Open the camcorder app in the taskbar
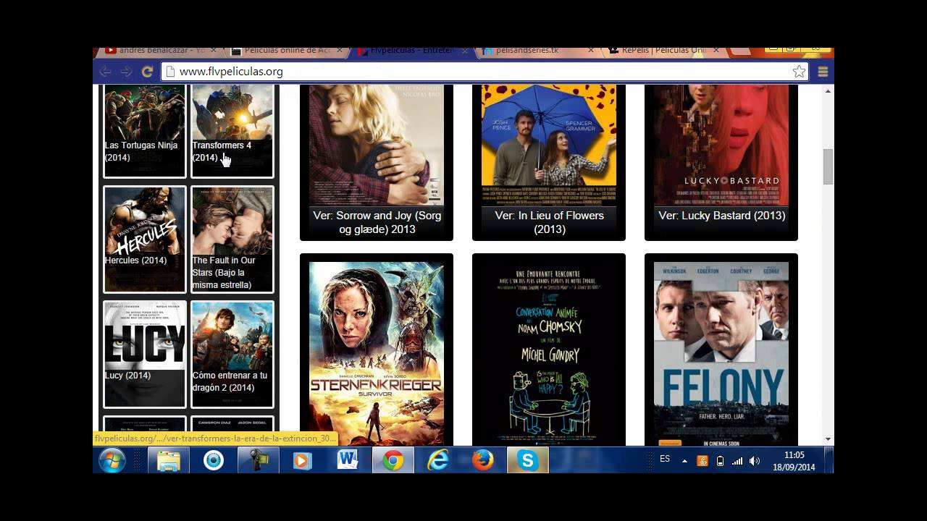927x521 pixels. coord(259,460)
